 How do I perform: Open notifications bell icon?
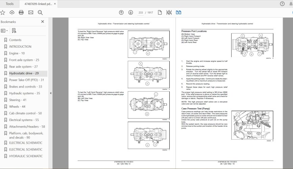291,4
